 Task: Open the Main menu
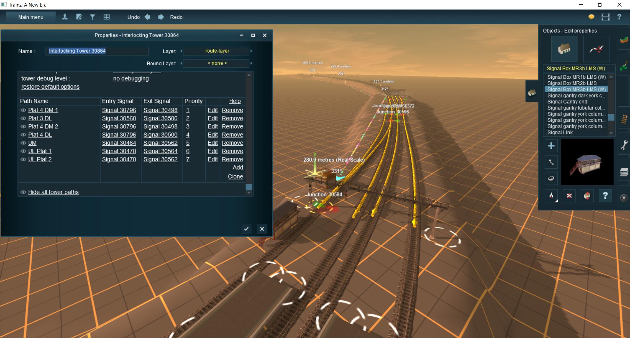(x=31, y=17)
